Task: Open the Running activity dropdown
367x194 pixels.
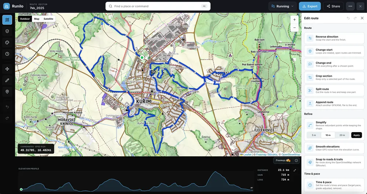Action: tap(283, 6)
